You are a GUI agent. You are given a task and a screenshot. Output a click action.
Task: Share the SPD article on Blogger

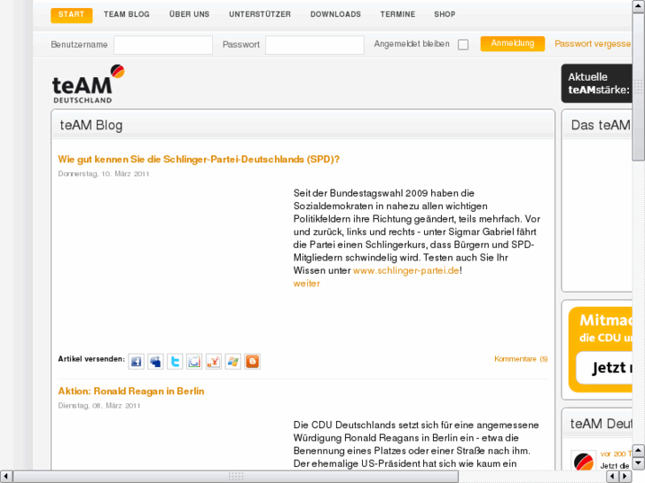(252, 362)
